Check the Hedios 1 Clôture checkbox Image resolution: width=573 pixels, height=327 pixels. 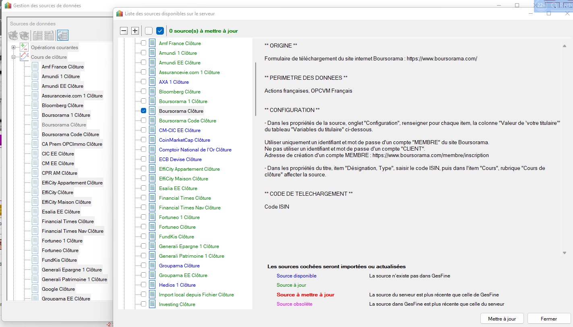(x=143, y=285)
